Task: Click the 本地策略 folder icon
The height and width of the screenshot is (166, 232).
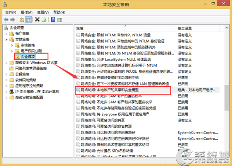Action: 12,39
